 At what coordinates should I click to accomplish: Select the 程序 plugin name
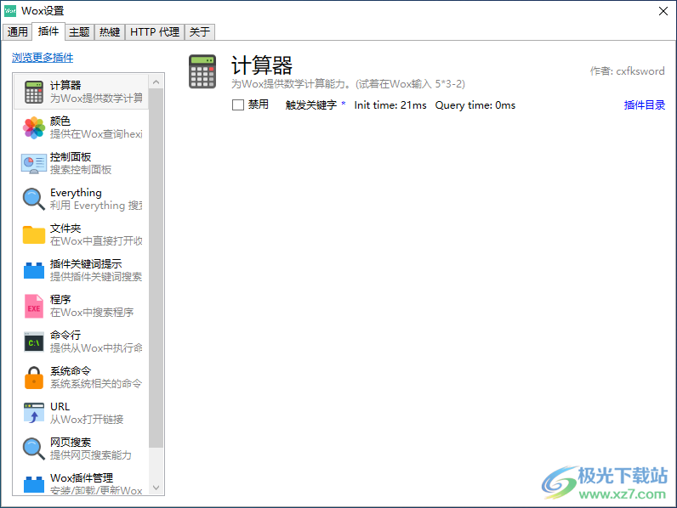pyautogui.click(x=60, y=299)
